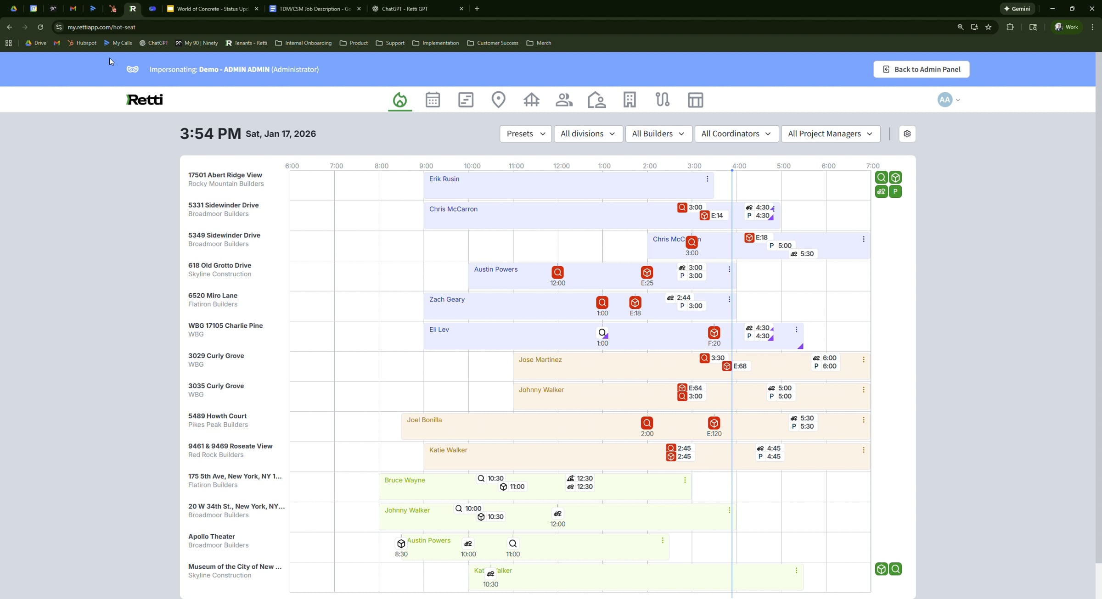Open the people contacts icon

[564, 100]
